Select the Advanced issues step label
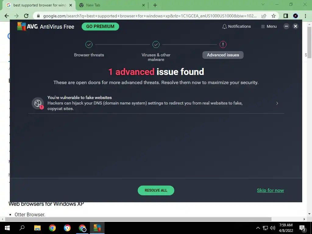This screenshot has width=312, height=234. click(x=223, y=55)
